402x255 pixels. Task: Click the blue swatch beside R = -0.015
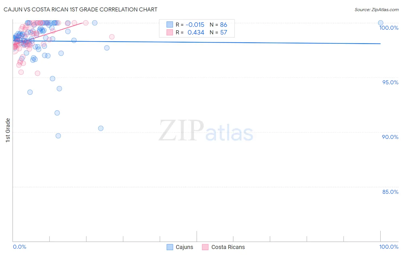click(x=170, y=25)
